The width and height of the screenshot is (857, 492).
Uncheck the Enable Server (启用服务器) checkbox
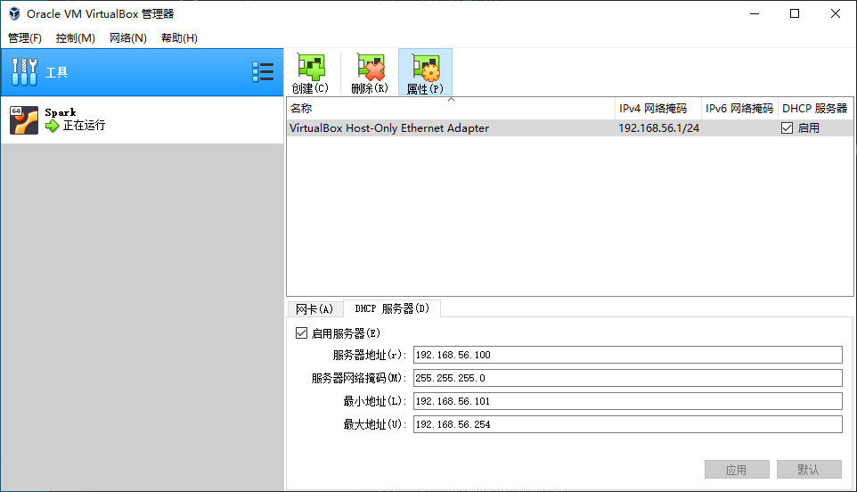(301, 333)
